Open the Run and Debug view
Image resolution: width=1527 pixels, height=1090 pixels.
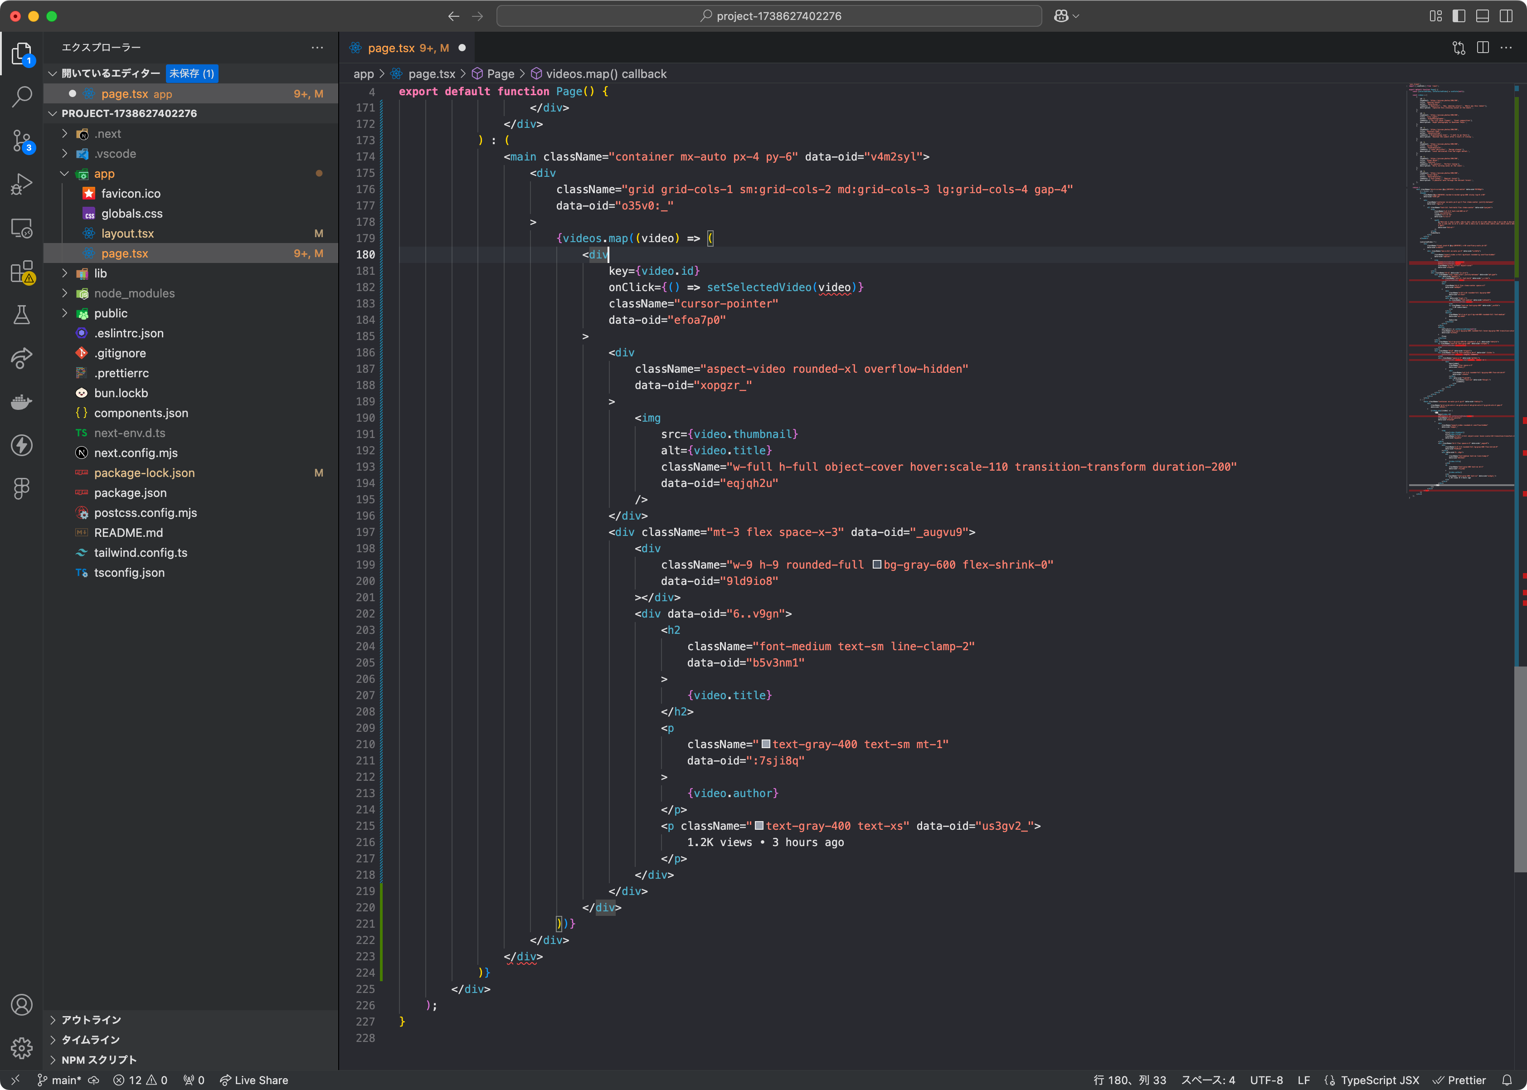point(21,184)
